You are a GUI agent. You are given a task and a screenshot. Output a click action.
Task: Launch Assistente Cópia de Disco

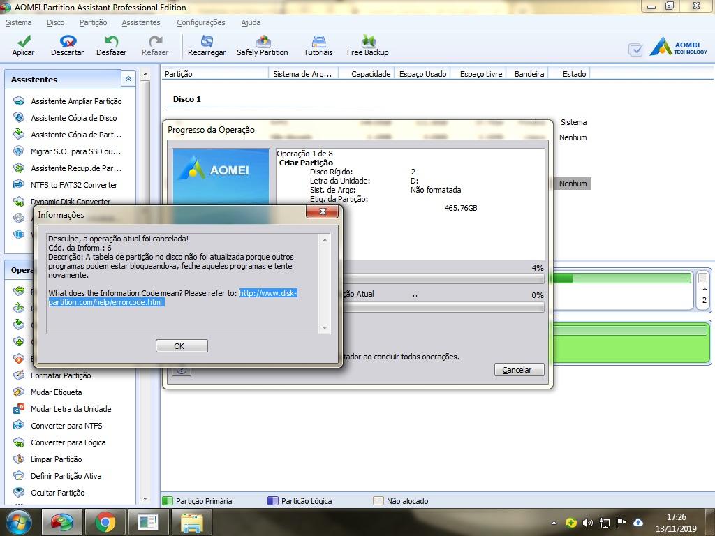pos(65,118)
